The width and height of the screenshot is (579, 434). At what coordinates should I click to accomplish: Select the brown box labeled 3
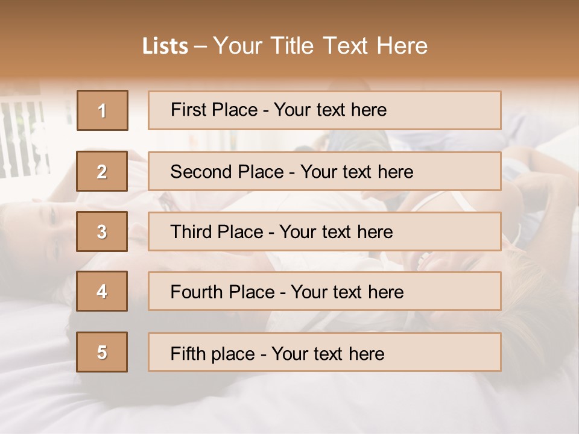(102, 231)
